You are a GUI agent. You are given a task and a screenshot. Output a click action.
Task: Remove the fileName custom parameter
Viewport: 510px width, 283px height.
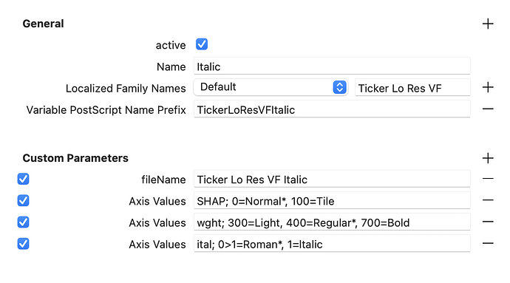(488, 179)
